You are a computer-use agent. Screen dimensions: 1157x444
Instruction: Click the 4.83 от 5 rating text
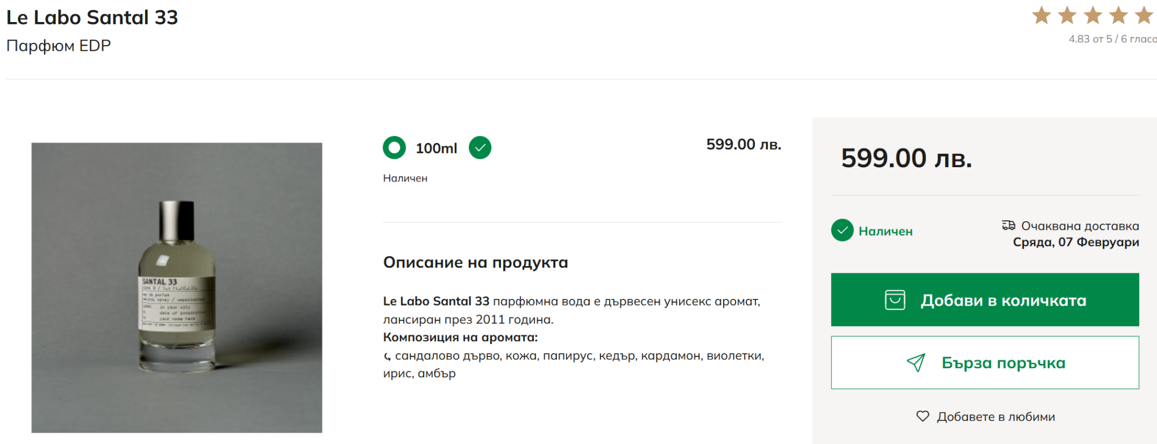(1112, 39)
